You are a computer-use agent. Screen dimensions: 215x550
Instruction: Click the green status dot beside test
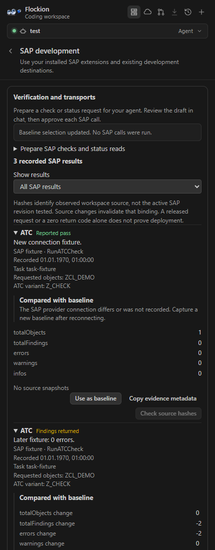point(14,31)
